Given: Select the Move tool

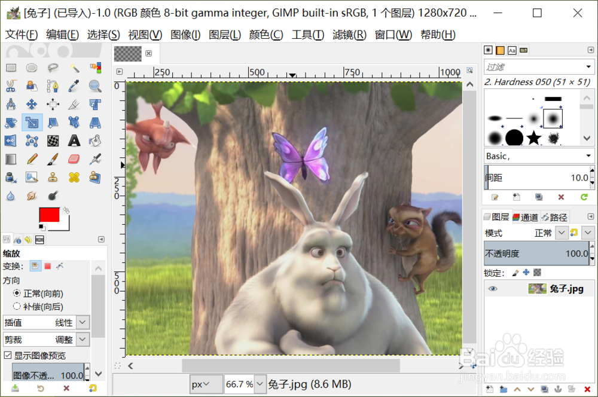Looking at the screenshot, I should (32, 104).
